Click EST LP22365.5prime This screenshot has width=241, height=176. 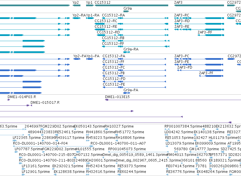pos(15,141)
